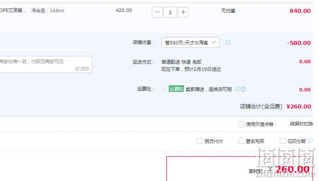This screenshot has height=181, width=319.
Task: Click the 结算时扣除 text
Action: tap(301, 124)
